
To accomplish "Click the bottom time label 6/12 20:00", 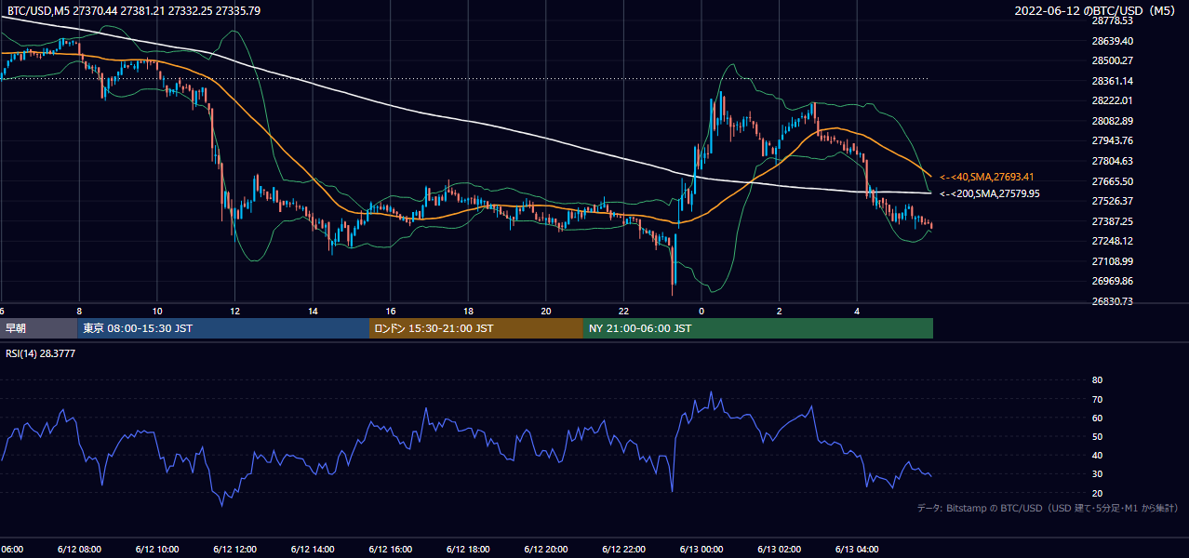I will (546, 549).
